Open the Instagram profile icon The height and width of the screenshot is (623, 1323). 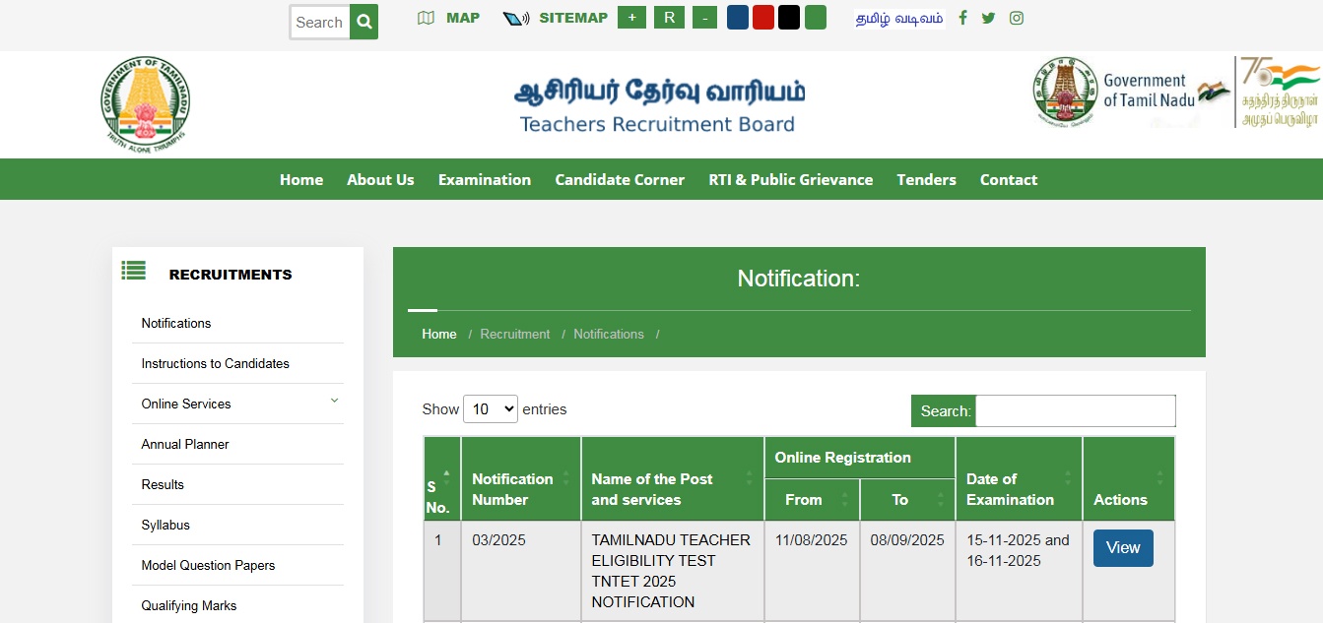click(1016, 18)
